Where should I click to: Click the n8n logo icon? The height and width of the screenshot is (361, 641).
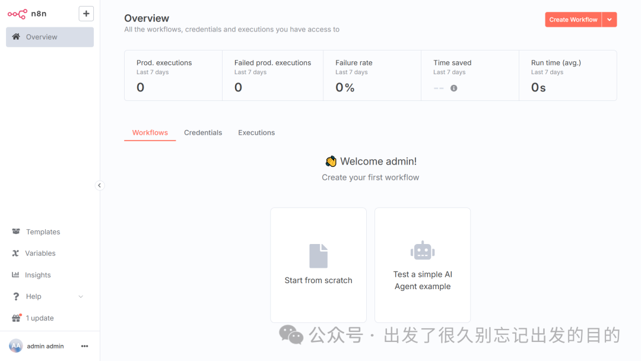click(x=17, y=13)
